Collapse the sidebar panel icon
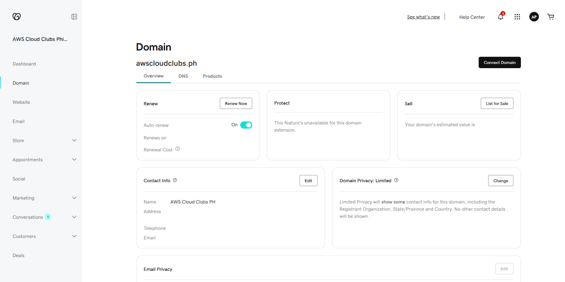565x282 pixels. tap(74, 17)
